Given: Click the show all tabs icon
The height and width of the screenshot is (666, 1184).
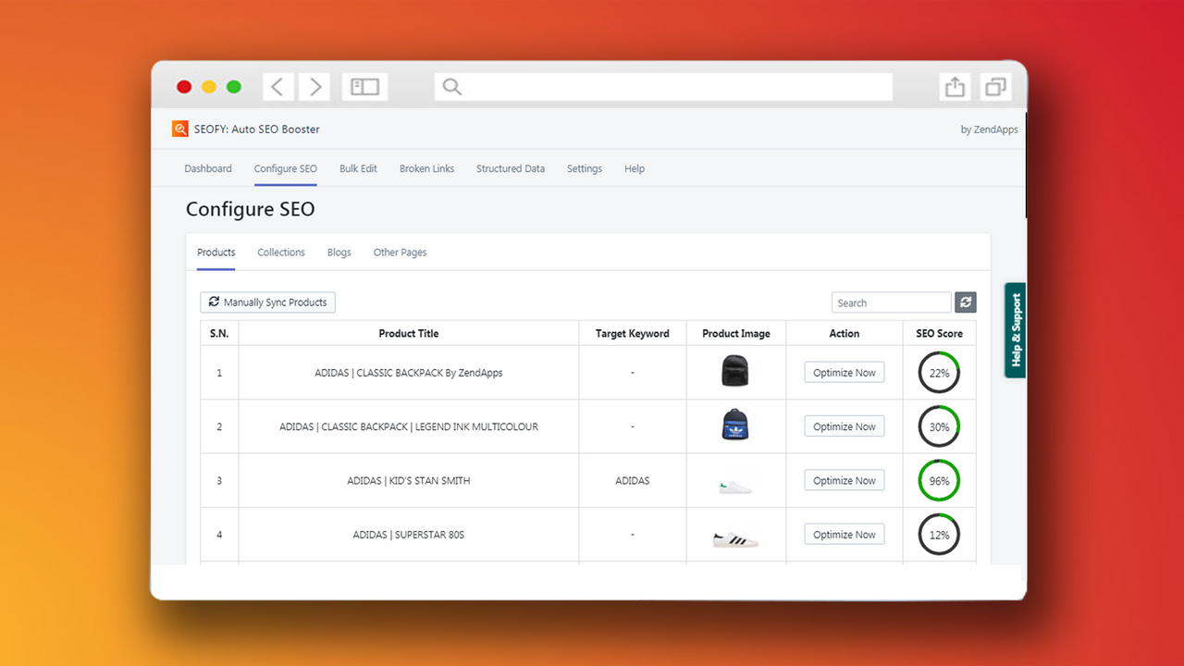Looking at the screenshot, I should [995, 86].
